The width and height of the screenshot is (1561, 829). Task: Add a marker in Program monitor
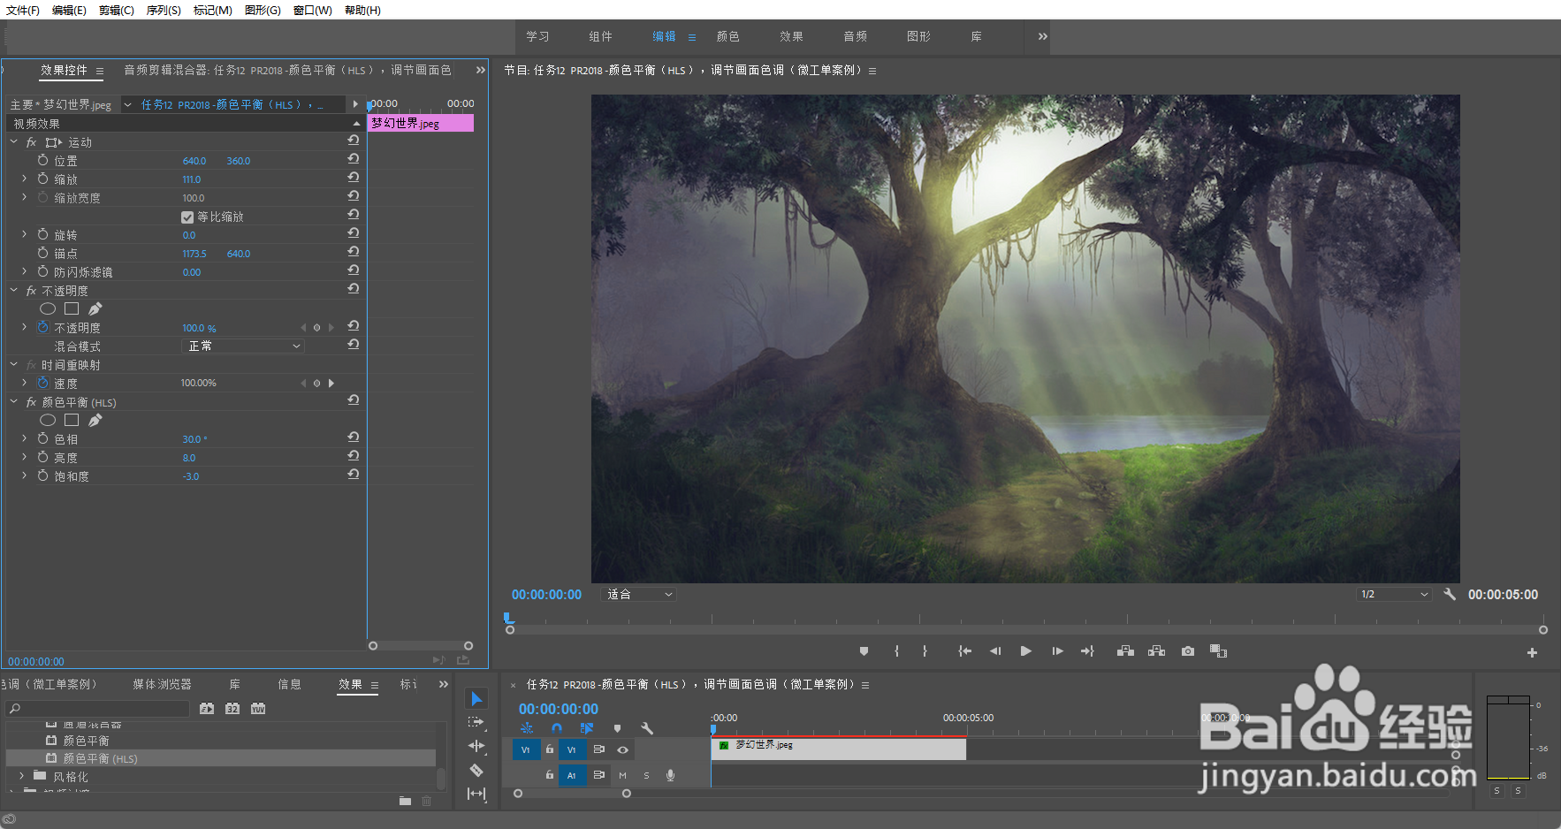pyautogui.click(x=864, y=651)
